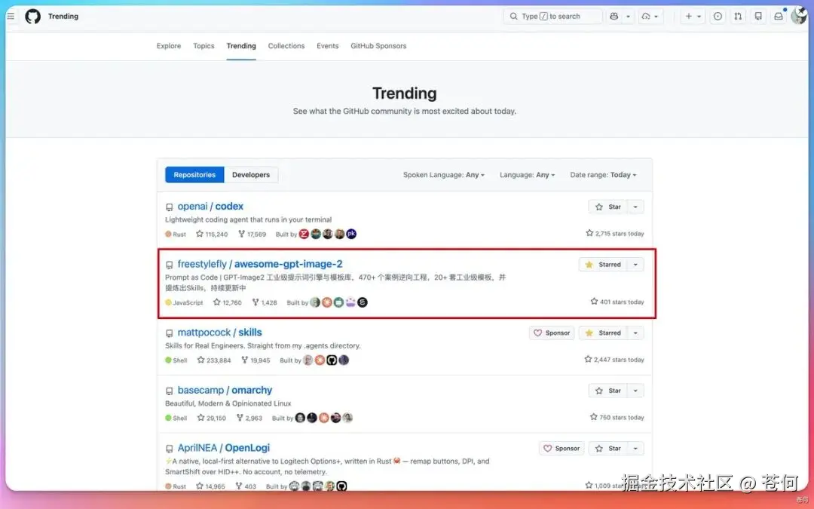Open mattpocock / skills repository link
The image size is (814, 509).
point(219,333)
